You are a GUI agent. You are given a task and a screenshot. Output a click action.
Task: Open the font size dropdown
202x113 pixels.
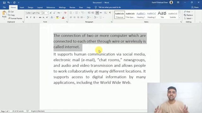click(x=48, y=13)
